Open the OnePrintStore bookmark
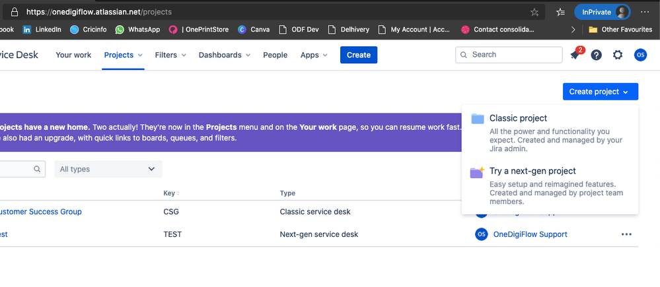 [x=199, y=30]
